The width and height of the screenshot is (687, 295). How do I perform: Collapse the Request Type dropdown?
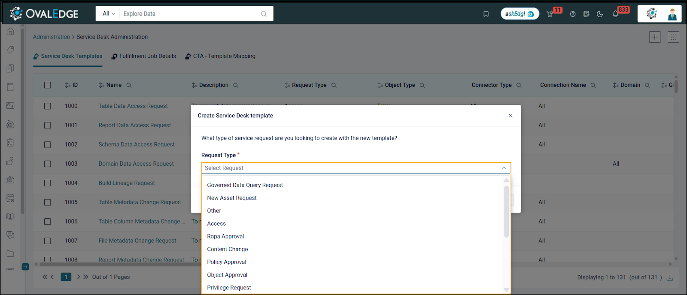click(504, 168)
